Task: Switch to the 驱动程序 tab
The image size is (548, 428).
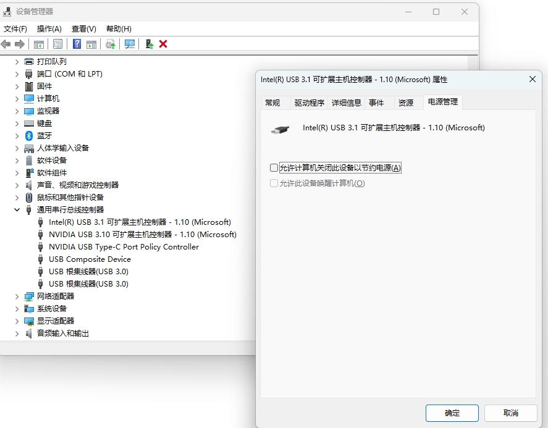Action: click(x=310, y=103)
